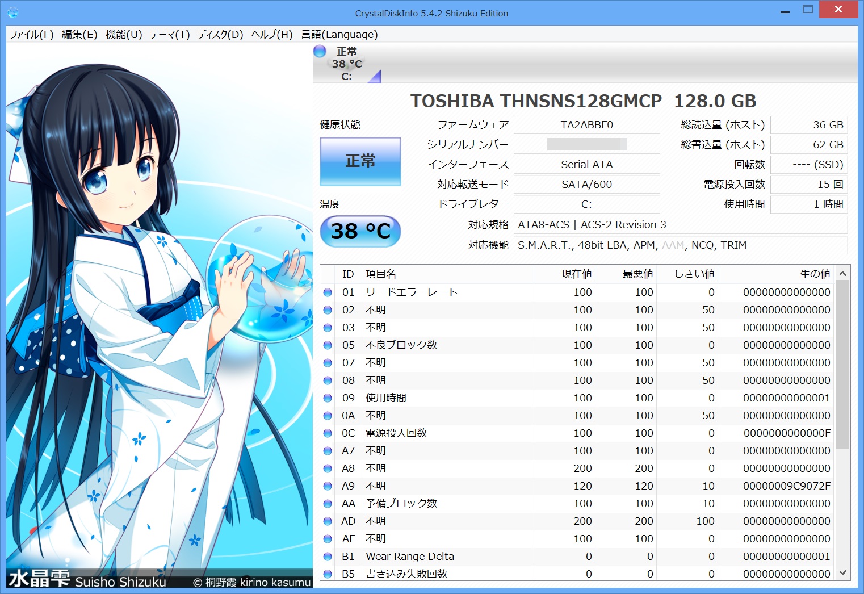Click the 生の値 column header
The height and width of the screenshot is (594, 864).
pyautogui.click(x=777, y=274)
